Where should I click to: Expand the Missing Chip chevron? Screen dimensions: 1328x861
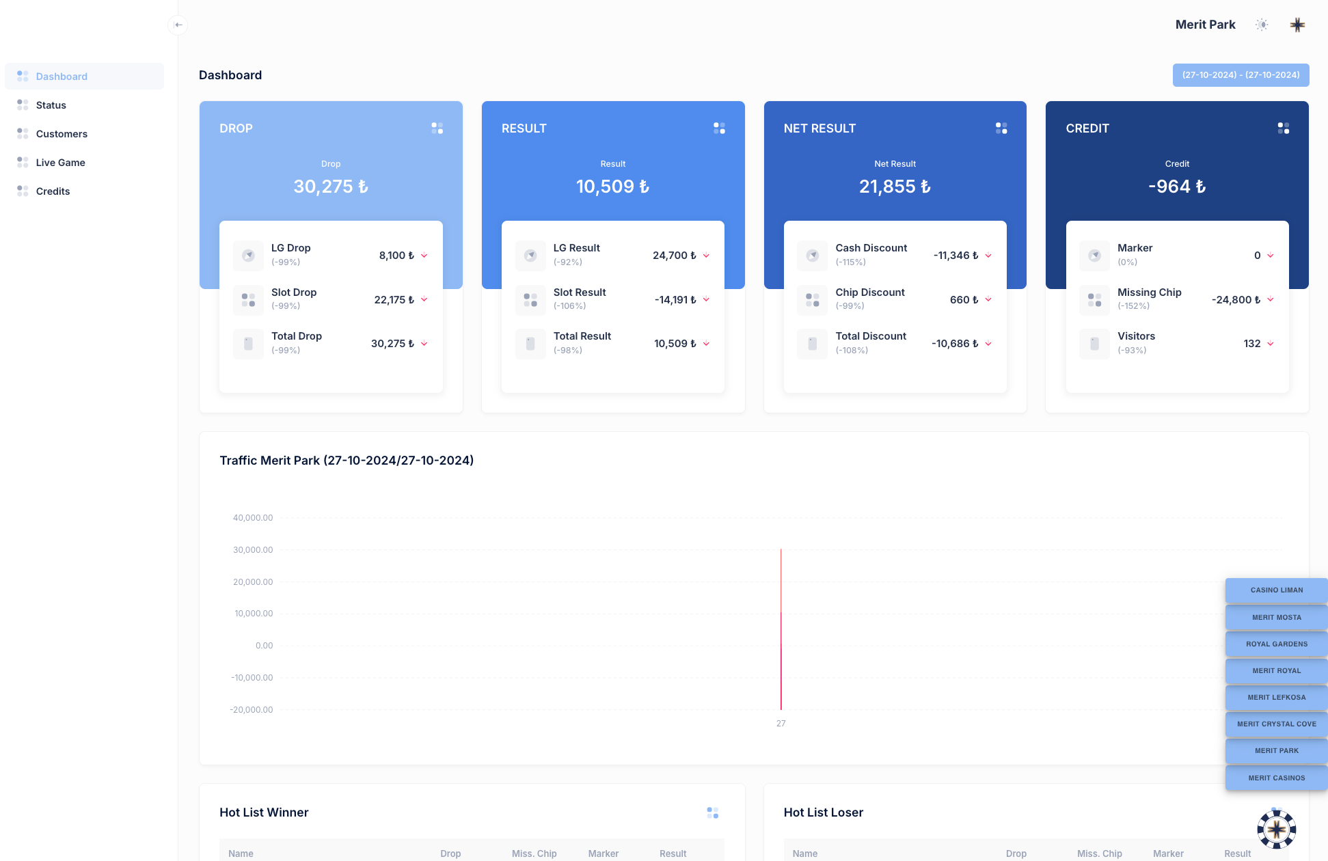tap(1271, 300)
